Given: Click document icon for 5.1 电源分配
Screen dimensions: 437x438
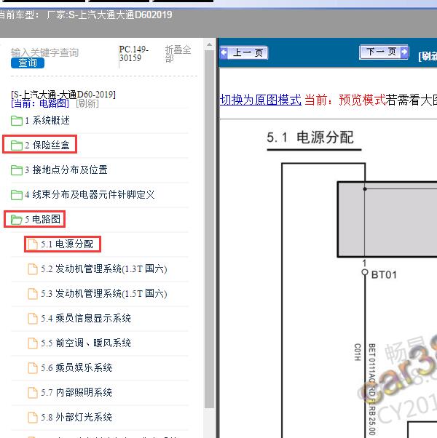Looking at the screenshot, I should [x=33, y=244].
